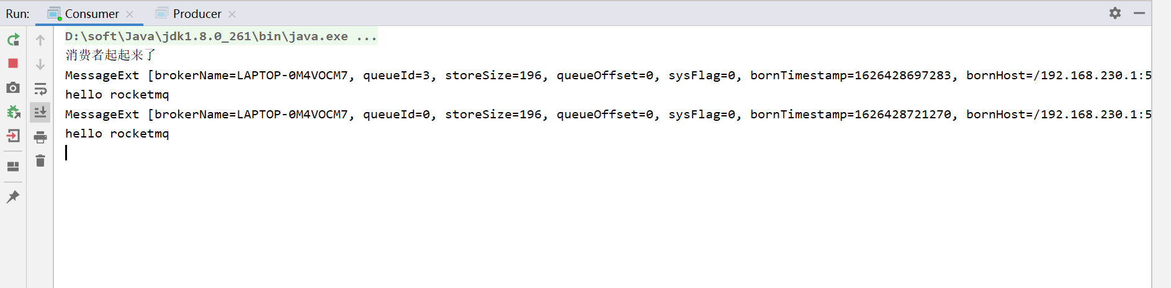
Task: Click the up arrow for previous stack trace
Action: [40, 40]
